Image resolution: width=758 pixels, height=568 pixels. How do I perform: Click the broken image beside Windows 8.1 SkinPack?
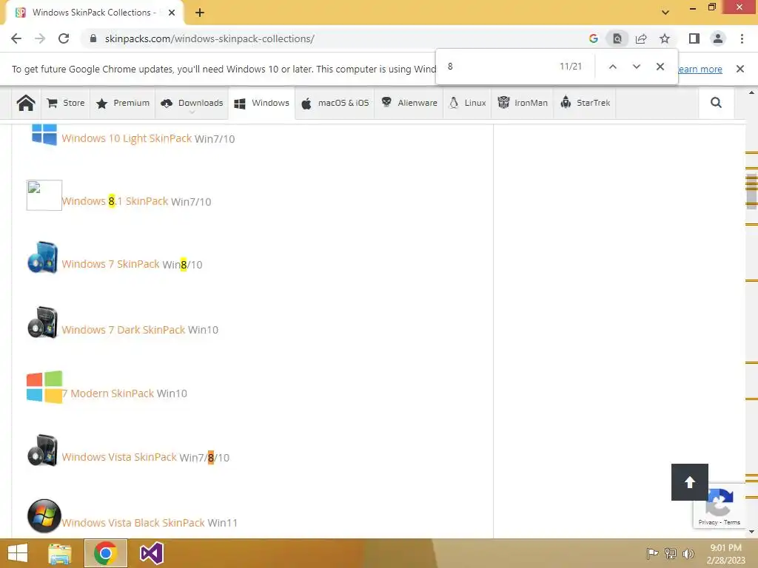pyautogui.click(x=44, y=195)
